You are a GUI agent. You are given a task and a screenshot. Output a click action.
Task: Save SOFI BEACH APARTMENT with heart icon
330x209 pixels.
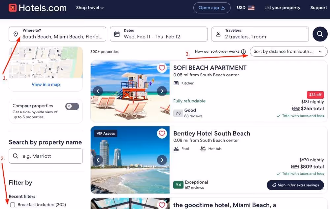point(162,68)
